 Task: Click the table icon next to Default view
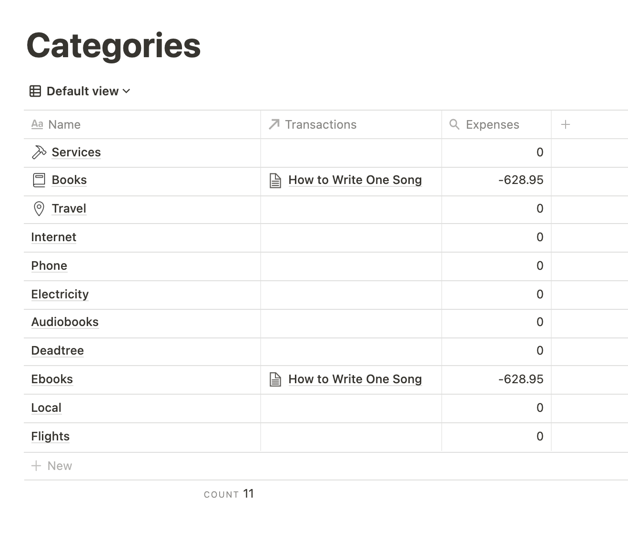tap(35, 91)
